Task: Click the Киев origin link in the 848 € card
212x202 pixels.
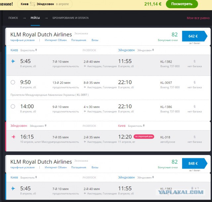Action: point(14,177)
